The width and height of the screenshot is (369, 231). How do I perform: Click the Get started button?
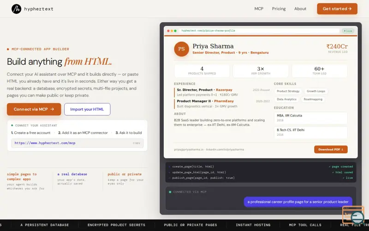click(x=337, y=9)
